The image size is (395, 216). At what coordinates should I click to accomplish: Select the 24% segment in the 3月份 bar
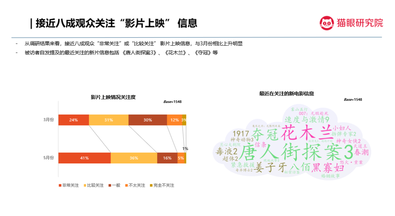[74, 120]
